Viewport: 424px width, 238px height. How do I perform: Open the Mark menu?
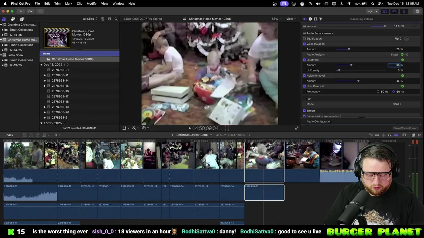[x=69, y=4]
